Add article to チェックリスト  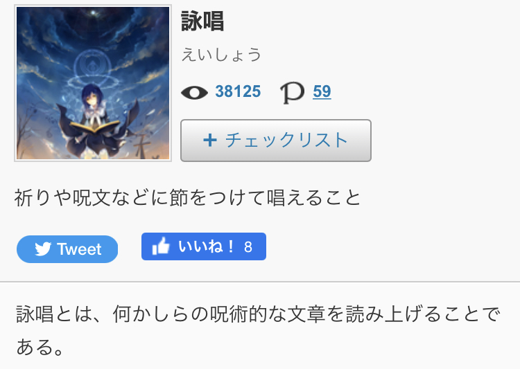(275, 141)
